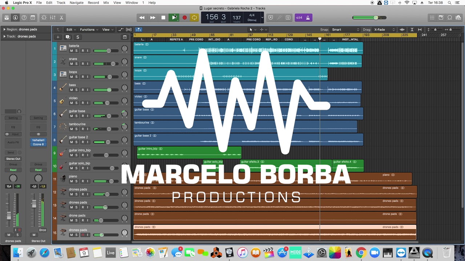Turn the guitar base pan knob
The width and height of the screenshot is (465, 261).
click(x=125, y=114)
